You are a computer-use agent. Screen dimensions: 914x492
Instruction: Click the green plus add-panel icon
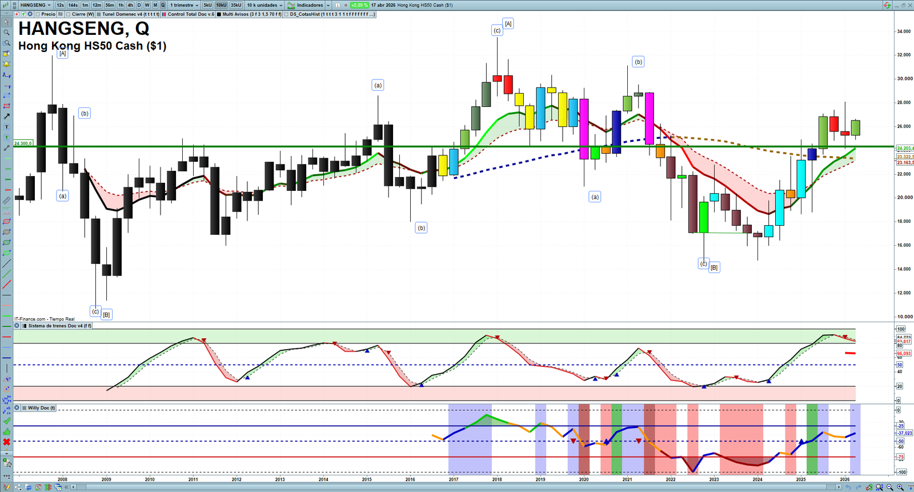(23, 14)
